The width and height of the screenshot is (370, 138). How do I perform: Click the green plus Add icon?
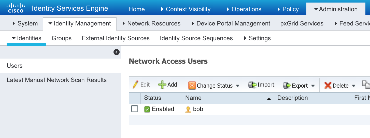tap(162, 85)
